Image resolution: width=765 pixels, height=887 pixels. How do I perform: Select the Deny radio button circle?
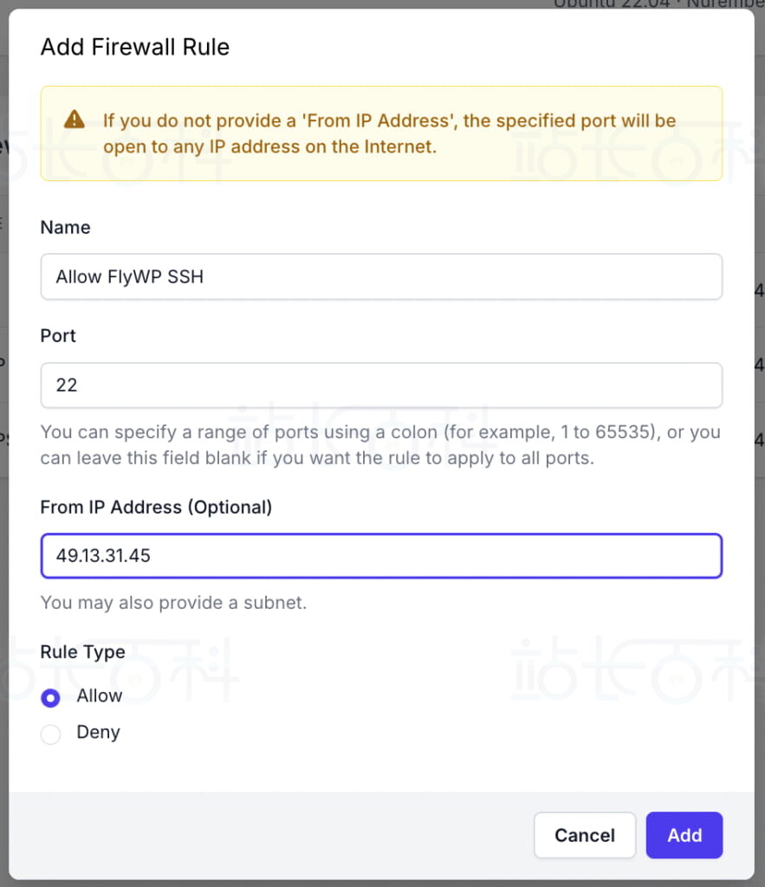[51, 735]
